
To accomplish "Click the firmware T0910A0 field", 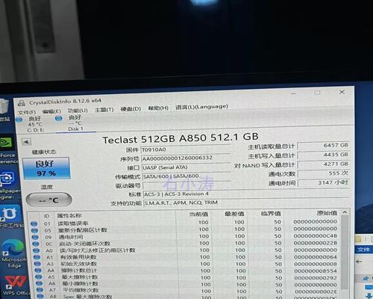I will pyautogui.click(x=186, y=149).
